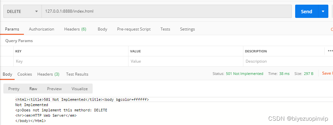This screenshot has width=333, height=125.
Task: Open the Settings tab
Action: [x=187, y=29]
